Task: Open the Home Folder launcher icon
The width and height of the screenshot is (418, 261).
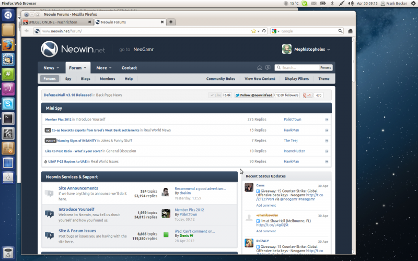Action: 8,30
